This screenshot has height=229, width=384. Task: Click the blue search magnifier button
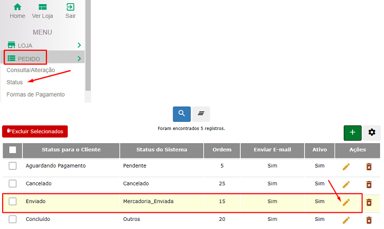click(x=182, y=114)
